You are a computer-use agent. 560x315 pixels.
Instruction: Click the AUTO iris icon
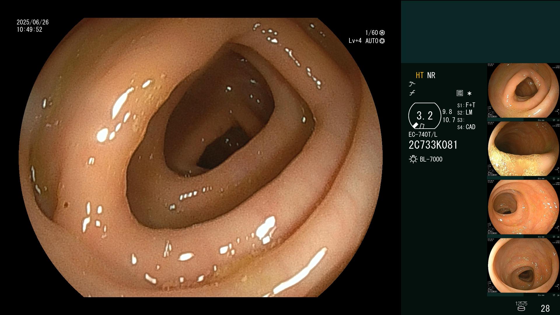(382, 41)
